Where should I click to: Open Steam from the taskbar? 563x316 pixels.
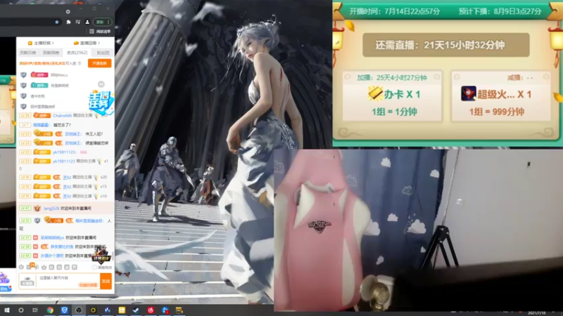click(136, 310)
